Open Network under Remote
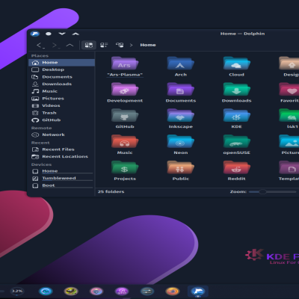 point(61,135)
